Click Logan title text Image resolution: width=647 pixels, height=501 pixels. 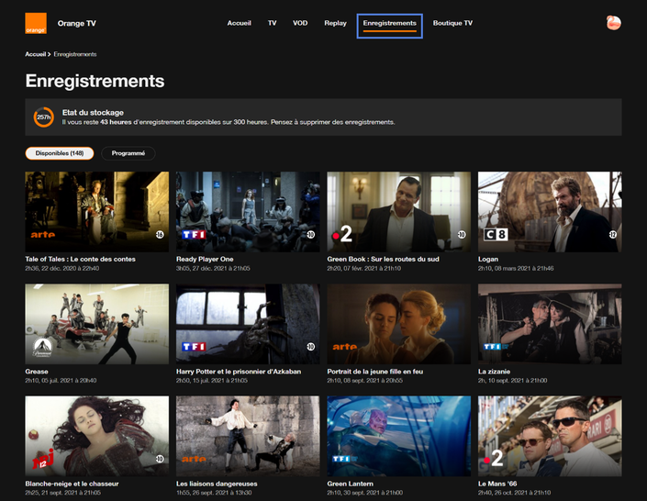click(488, 259)
